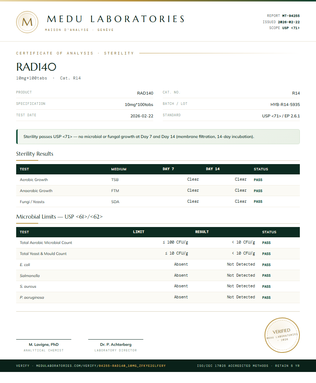Click the Microbial Limits USP <61>/<62> heading

tap(59, 217)
